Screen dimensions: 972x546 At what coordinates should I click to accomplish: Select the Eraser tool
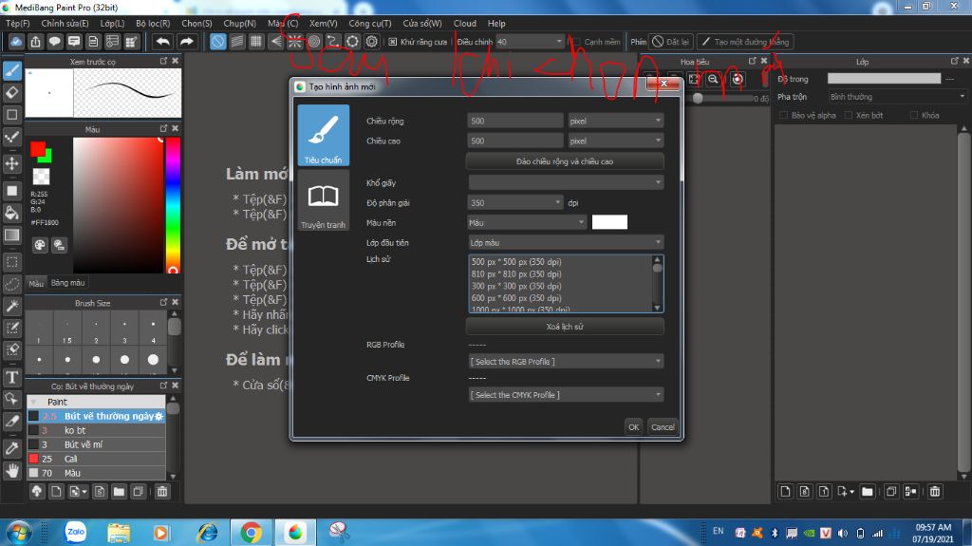tap(11, 92)
